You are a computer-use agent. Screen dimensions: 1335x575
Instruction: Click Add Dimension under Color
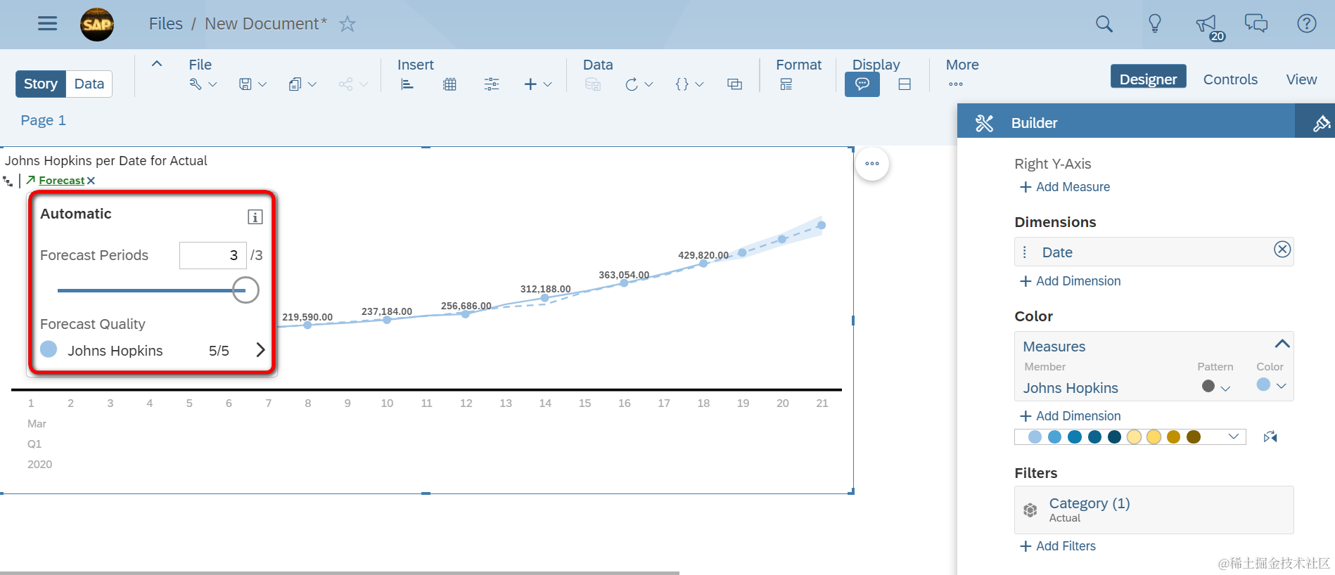[x=1070, y=416]
